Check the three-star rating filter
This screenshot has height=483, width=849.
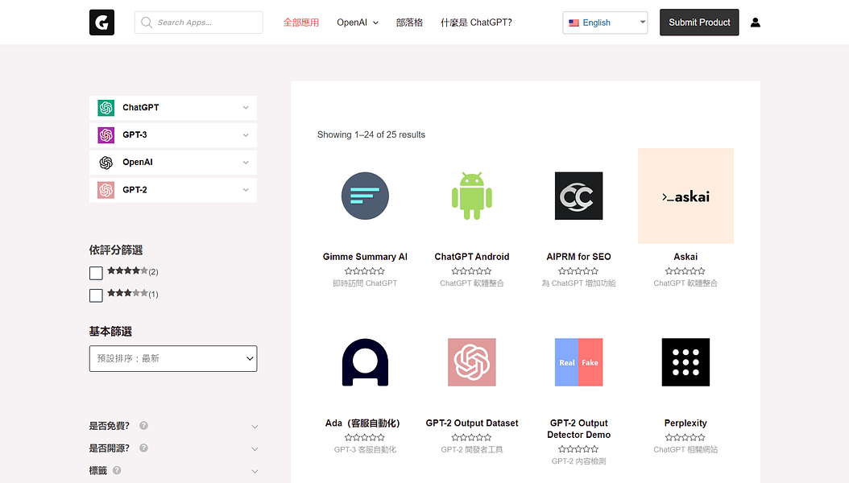pyautogui.click(x=96, y=295)
